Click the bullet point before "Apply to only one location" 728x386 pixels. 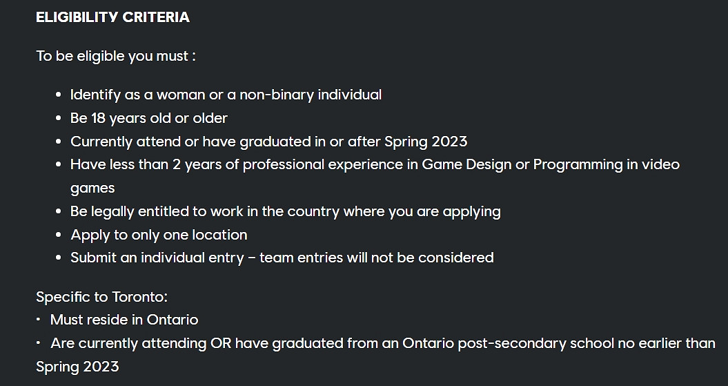point(58,235)
